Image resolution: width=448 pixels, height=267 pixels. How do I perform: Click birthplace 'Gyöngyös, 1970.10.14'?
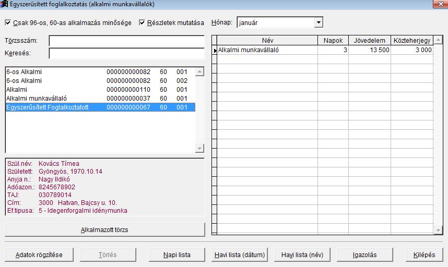click(70, 172)
